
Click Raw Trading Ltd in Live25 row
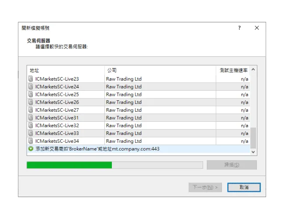pos(124,95)
